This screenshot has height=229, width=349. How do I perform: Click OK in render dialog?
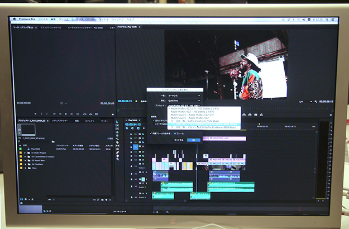[x=194, y=140]
